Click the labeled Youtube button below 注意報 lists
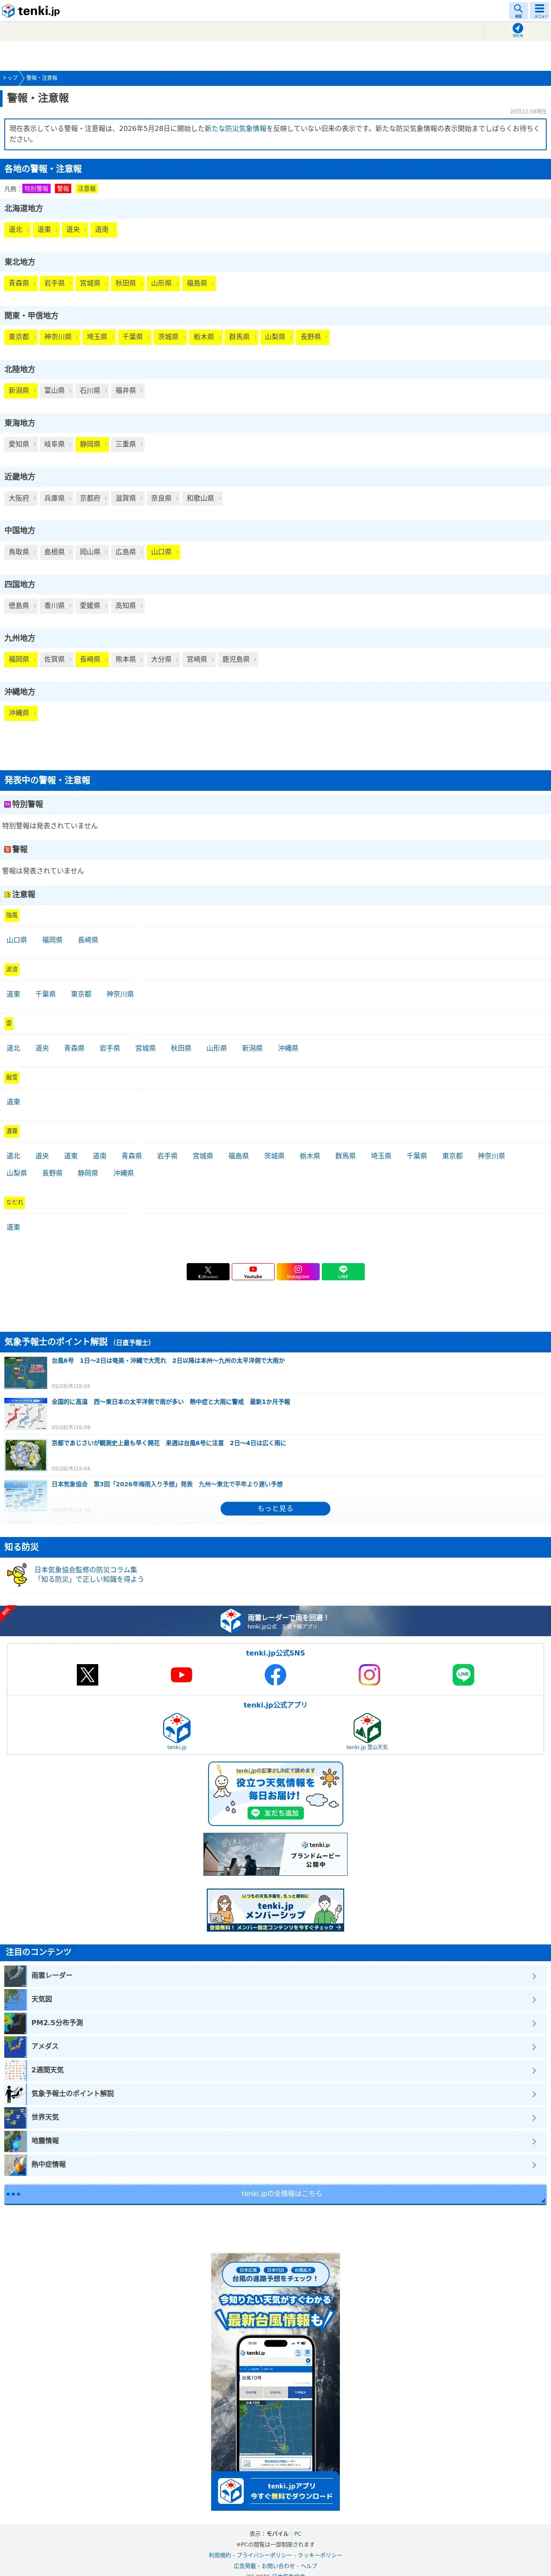Image resolution: width=551 pixels, height=2576 pixels. tap(253, 1271)
